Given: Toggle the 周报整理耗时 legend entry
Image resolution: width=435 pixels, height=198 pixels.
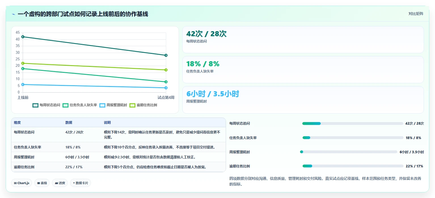Looking at the screenshot, I should [x=113, y=105].
